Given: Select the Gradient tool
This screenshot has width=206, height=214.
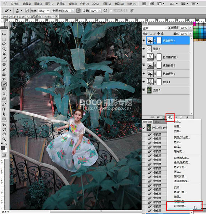Looking at the screenshot, I should coord(4,89).
